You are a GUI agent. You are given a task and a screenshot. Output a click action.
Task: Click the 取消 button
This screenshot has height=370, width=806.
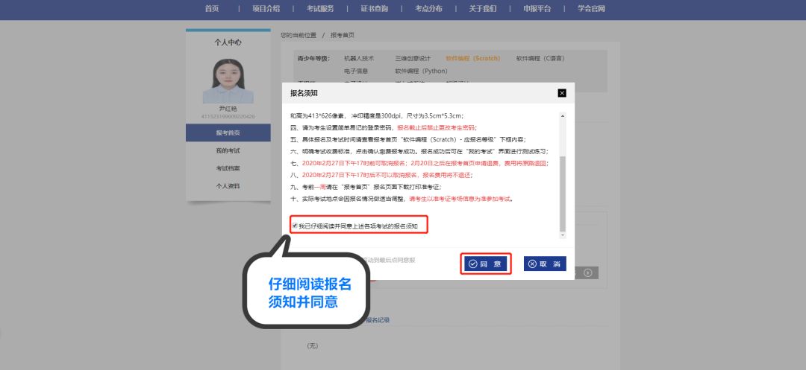(545, 264)
